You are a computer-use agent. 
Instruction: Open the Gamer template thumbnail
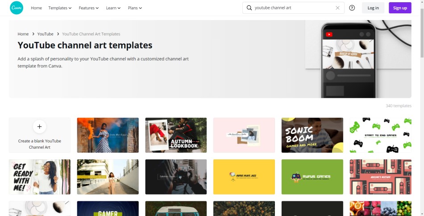tap(108, 208)
